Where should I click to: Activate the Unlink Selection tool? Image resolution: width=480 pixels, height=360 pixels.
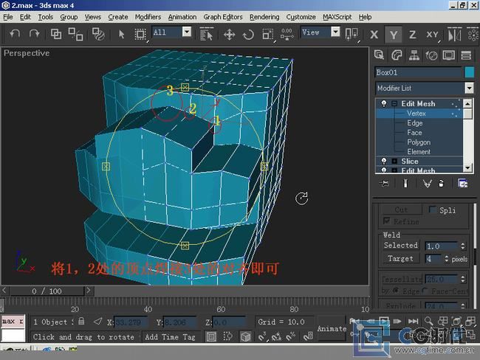[x=75, y=34]
